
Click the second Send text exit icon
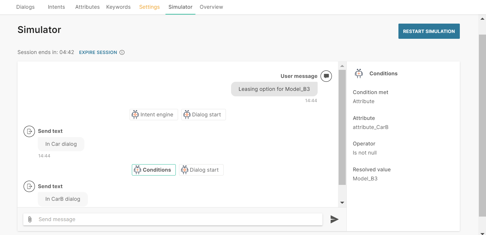29,187
